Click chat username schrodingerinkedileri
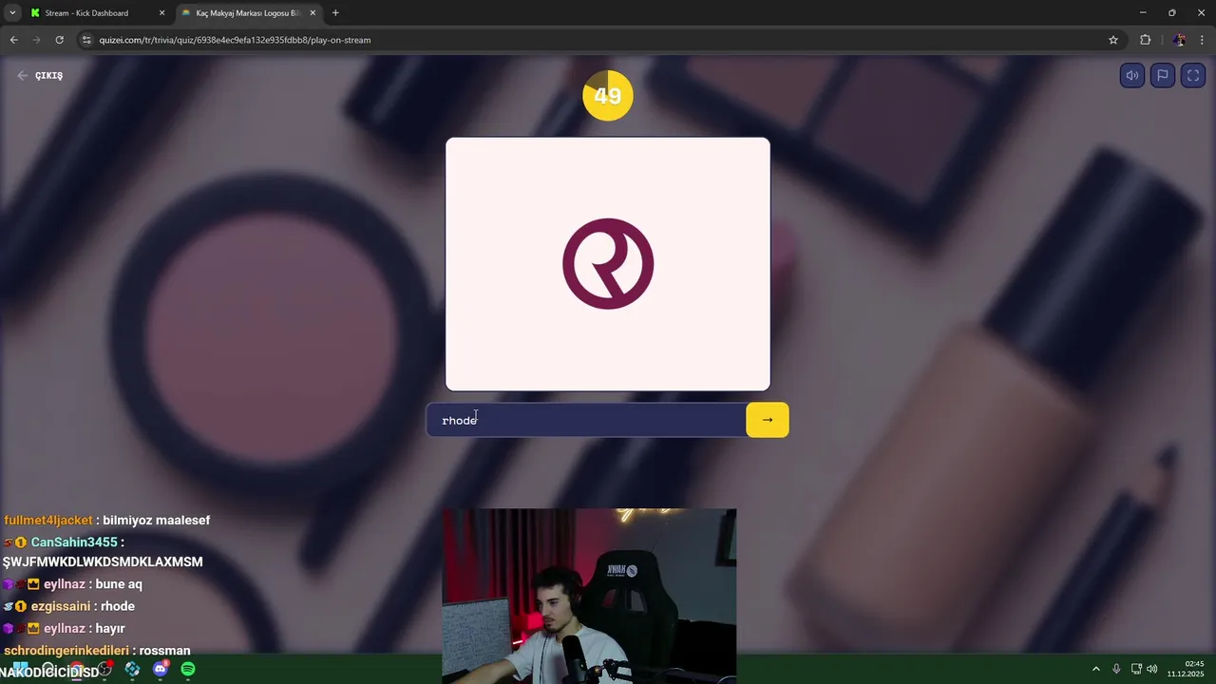 click(66, 651)
